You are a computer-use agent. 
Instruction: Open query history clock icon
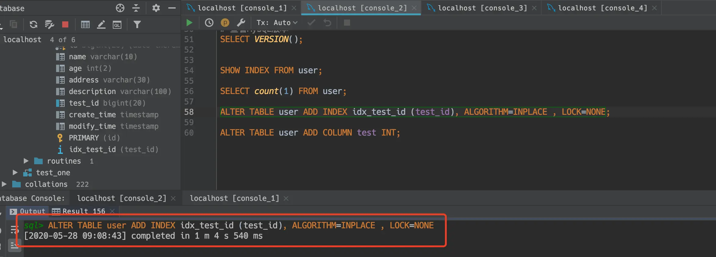pos(209,23)
